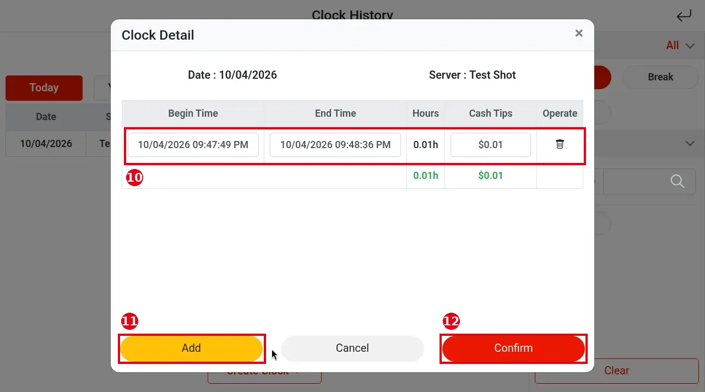Edit the Cash Tips $0.01 field

tap(491, 145)
